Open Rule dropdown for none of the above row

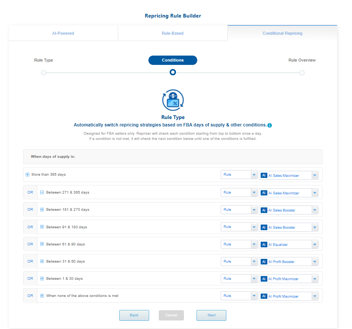(239, 296)
